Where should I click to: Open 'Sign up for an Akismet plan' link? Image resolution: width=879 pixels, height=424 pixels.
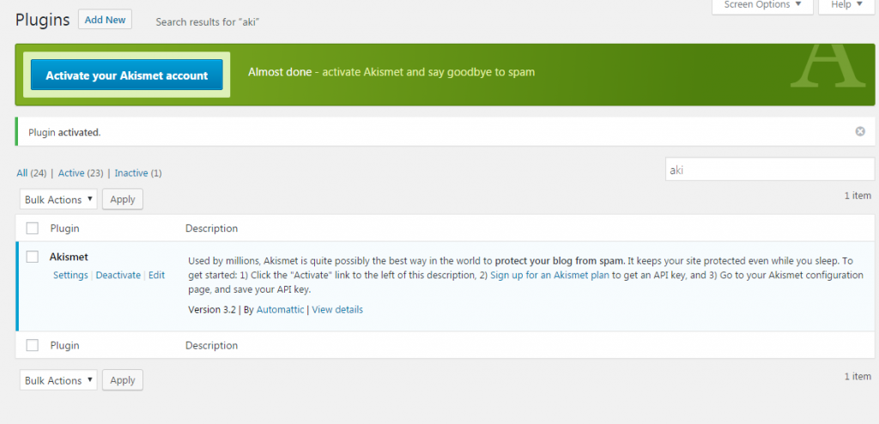(549, 276)
